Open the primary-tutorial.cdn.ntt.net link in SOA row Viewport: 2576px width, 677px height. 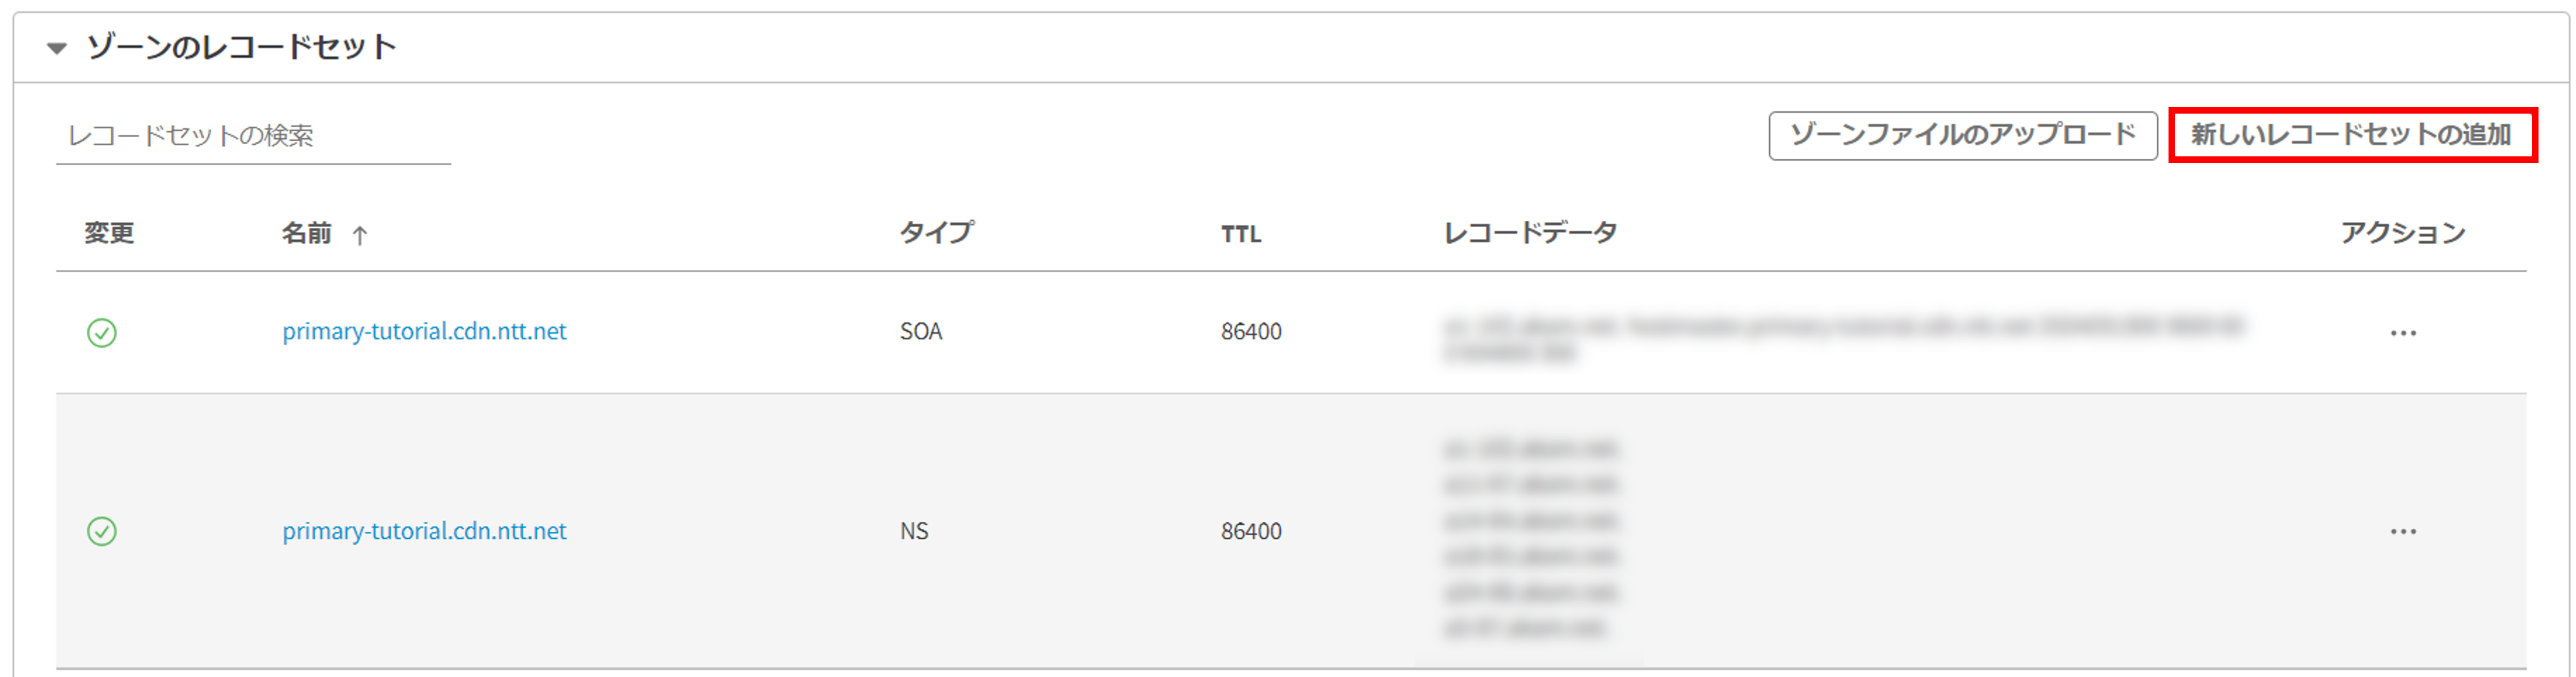(x=424, y=331)
